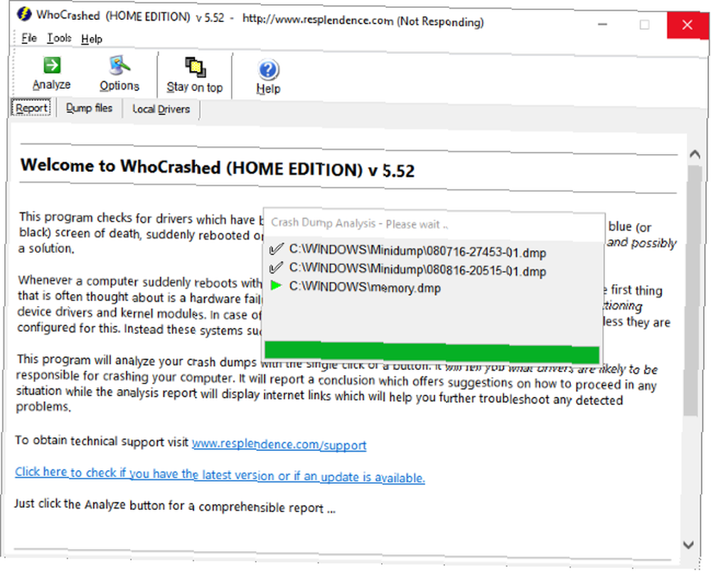Click the checkmark beside 080816-20515-01.dmp

pyautogui.click(x=276, y=267)
